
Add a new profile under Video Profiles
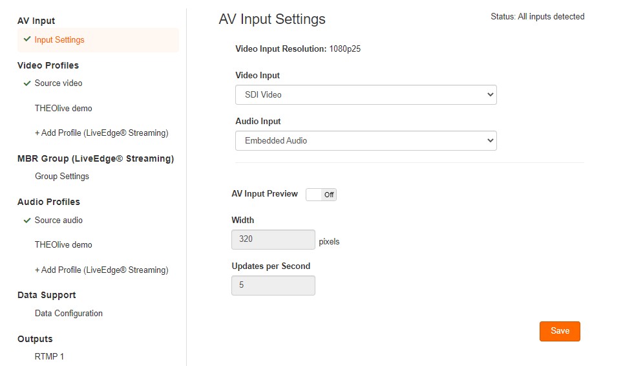tap(101, 133)
